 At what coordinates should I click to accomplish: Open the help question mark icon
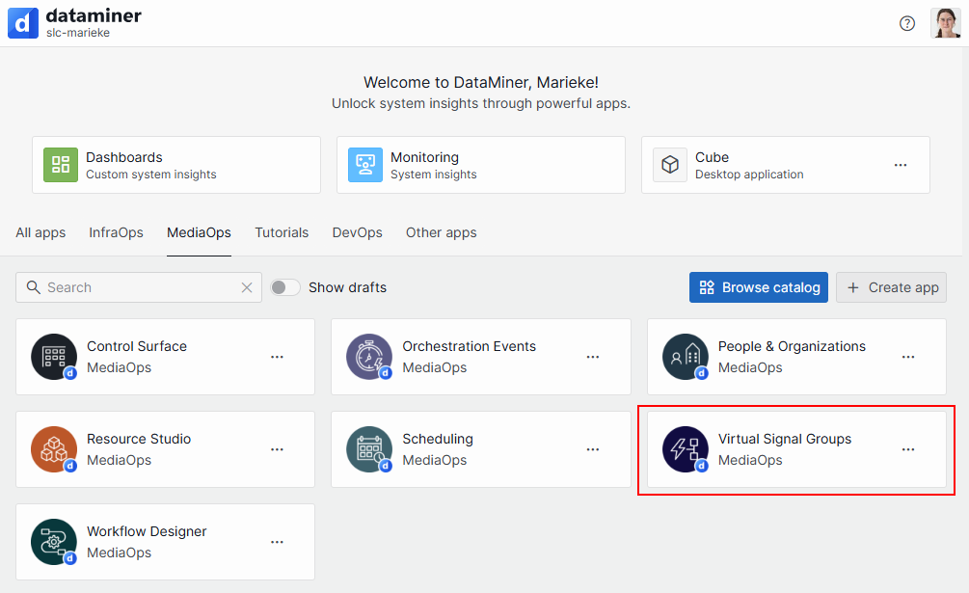click(906, 23)
